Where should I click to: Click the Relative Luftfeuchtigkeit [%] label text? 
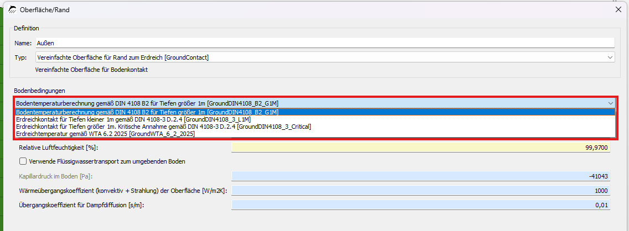(x=59, y=148)
